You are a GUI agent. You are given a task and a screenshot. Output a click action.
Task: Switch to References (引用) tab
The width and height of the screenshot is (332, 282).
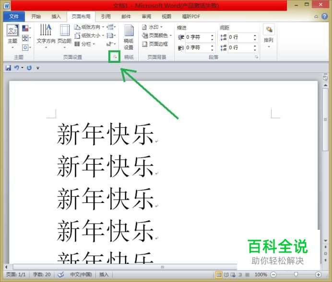(106, 16)
